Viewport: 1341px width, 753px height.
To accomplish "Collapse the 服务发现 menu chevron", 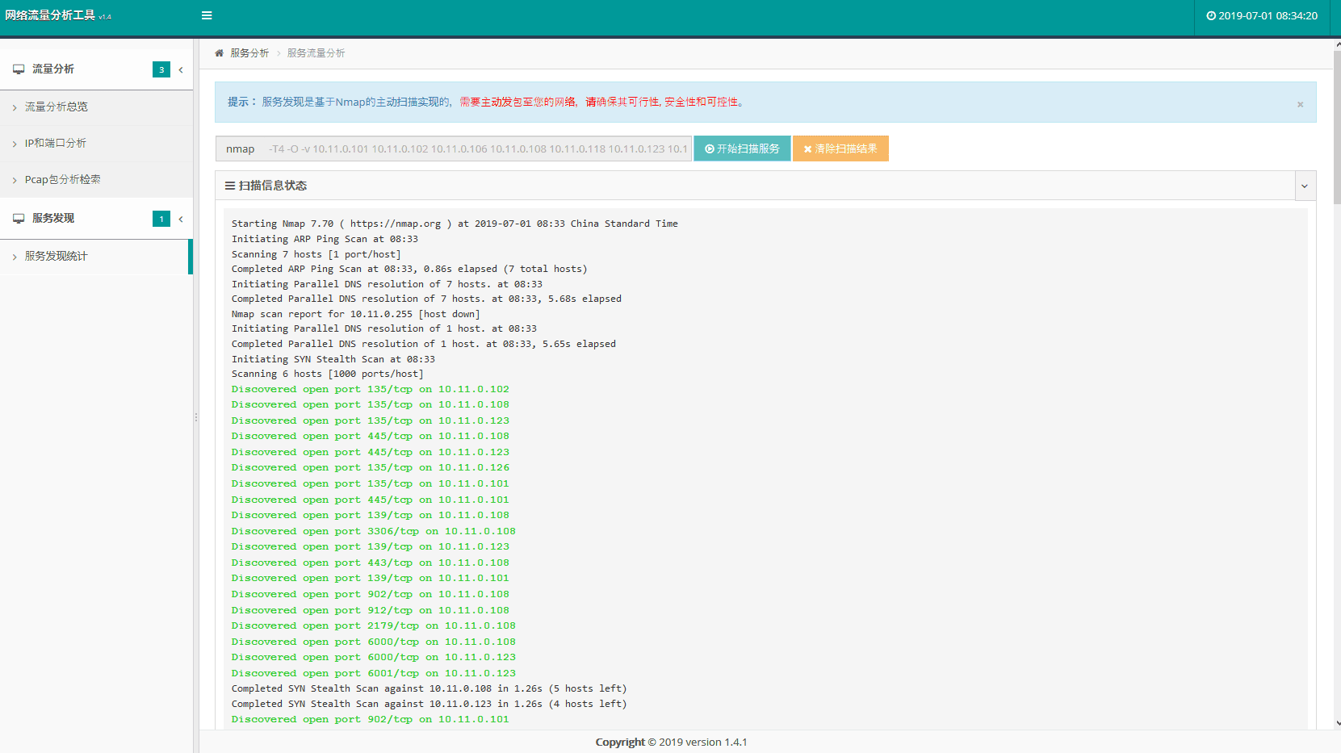I will 181,219.
